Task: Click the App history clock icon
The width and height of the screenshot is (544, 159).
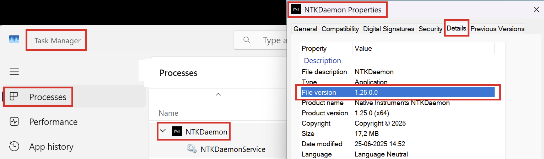Action: 14,147
